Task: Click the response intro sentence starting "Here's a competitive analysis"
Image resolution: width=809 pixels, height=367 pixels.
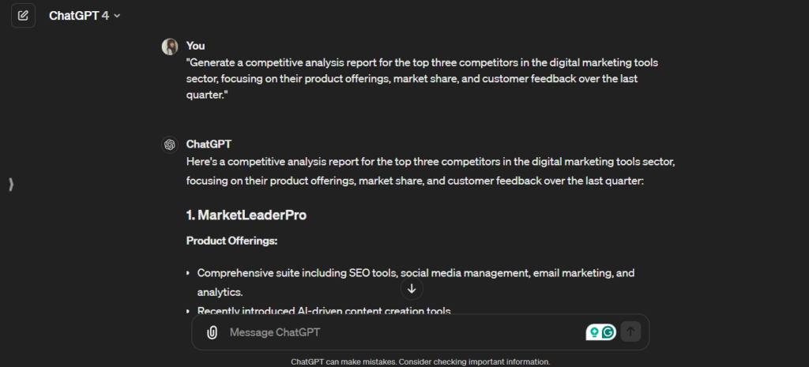Action: click(x=431, y=171)
